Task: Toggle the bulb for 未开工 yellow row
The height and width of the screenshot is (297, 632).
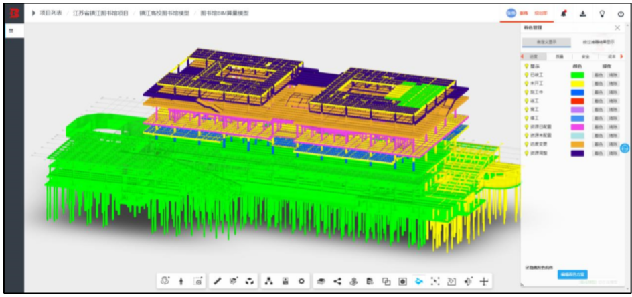Action: coord(526,84)
